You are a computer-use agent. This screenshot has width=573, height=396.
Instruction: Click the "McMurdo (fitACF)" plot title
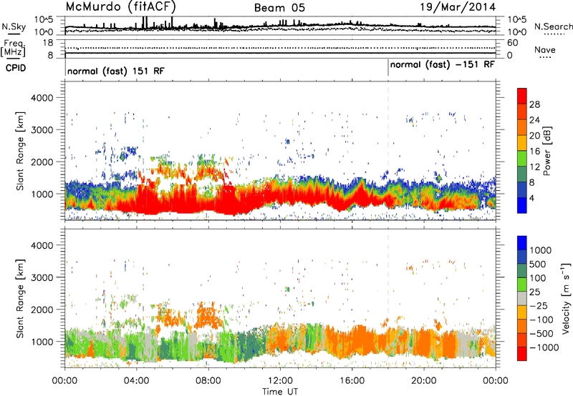coord(120,6)
